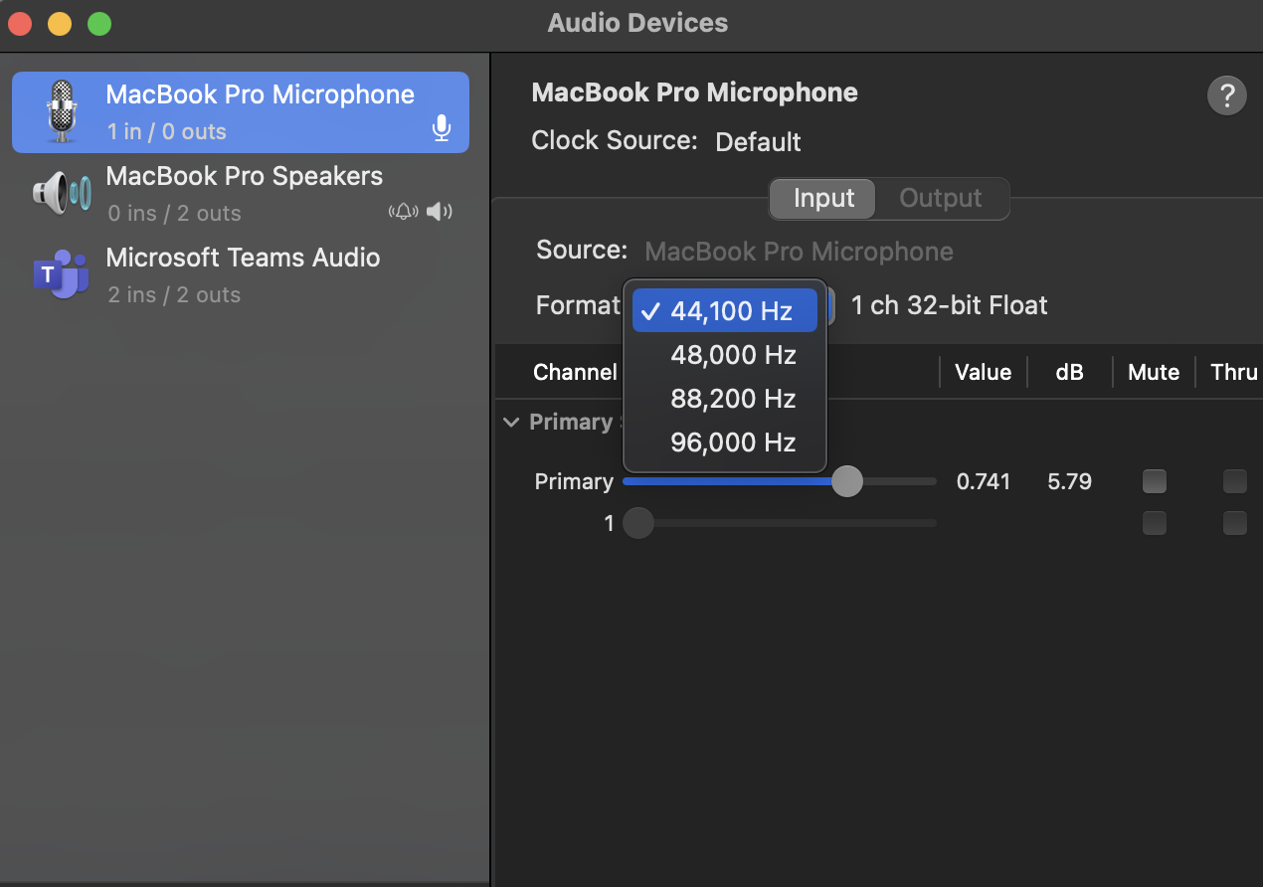This screenshot has width=1263, height=887.
Task: Click the MacBook Pro Speakers device icon
Action: 61,193
